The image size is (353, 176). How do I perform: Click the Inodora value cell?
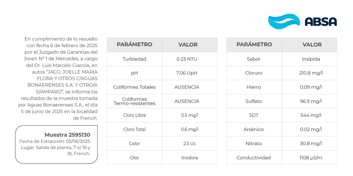tap(190, 158)
